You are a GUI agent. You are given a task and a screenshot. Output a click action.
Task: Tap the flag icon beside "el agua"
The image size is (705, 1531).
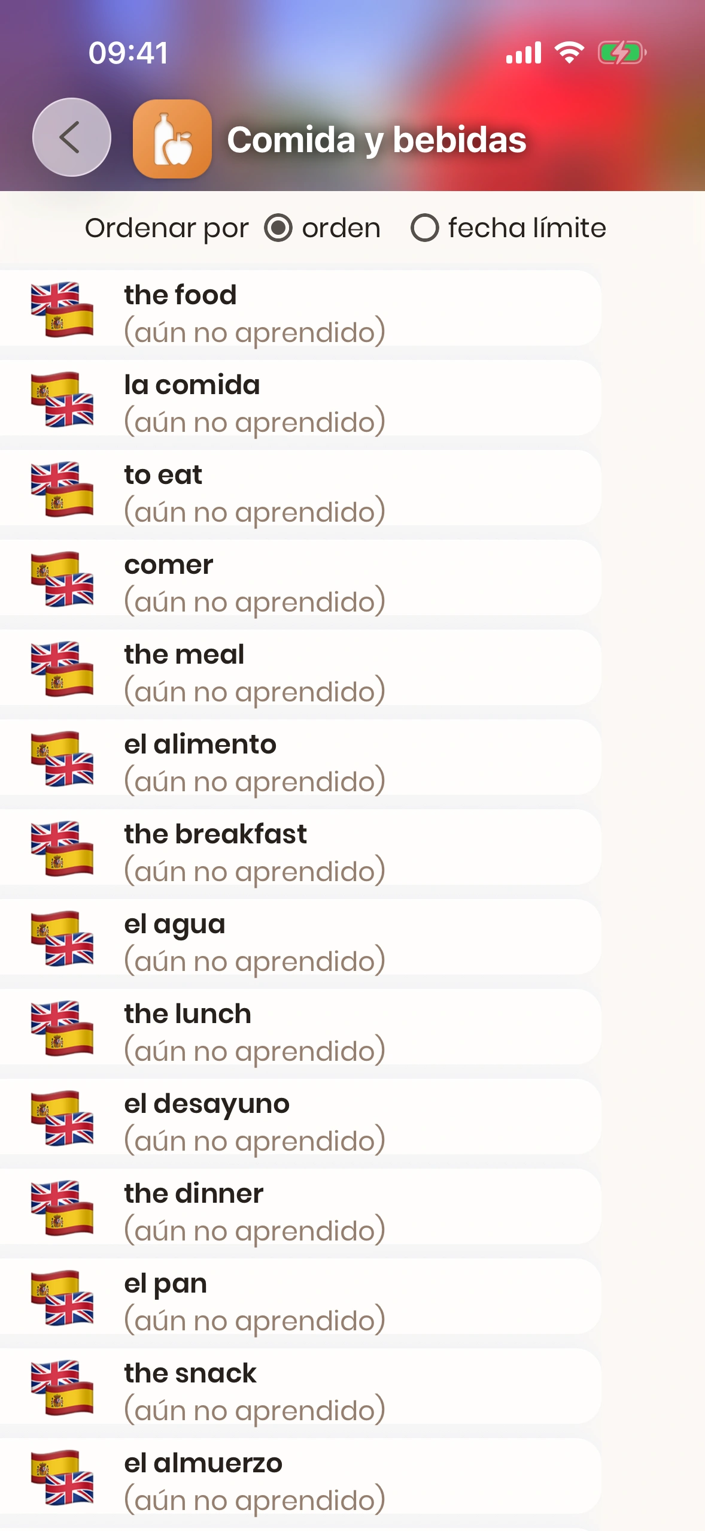[62, 938]
